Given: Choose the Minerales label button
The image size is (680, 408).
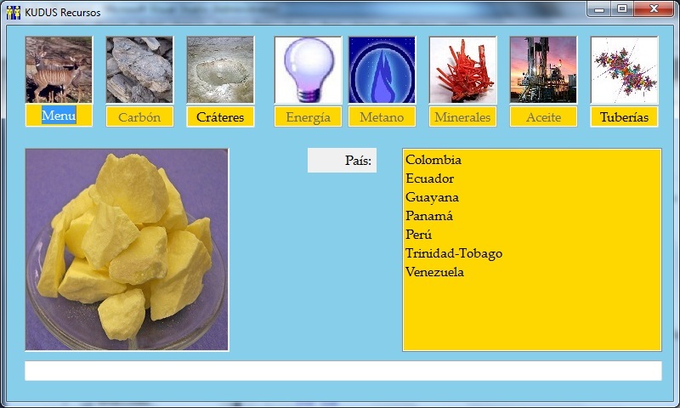Looking at the screenshot, I should pyautogui.click(x=462, y=117).
